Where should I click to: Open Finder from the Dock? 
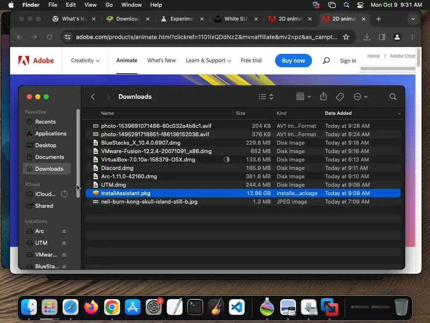pyautogui.click(x=29, y=307)
